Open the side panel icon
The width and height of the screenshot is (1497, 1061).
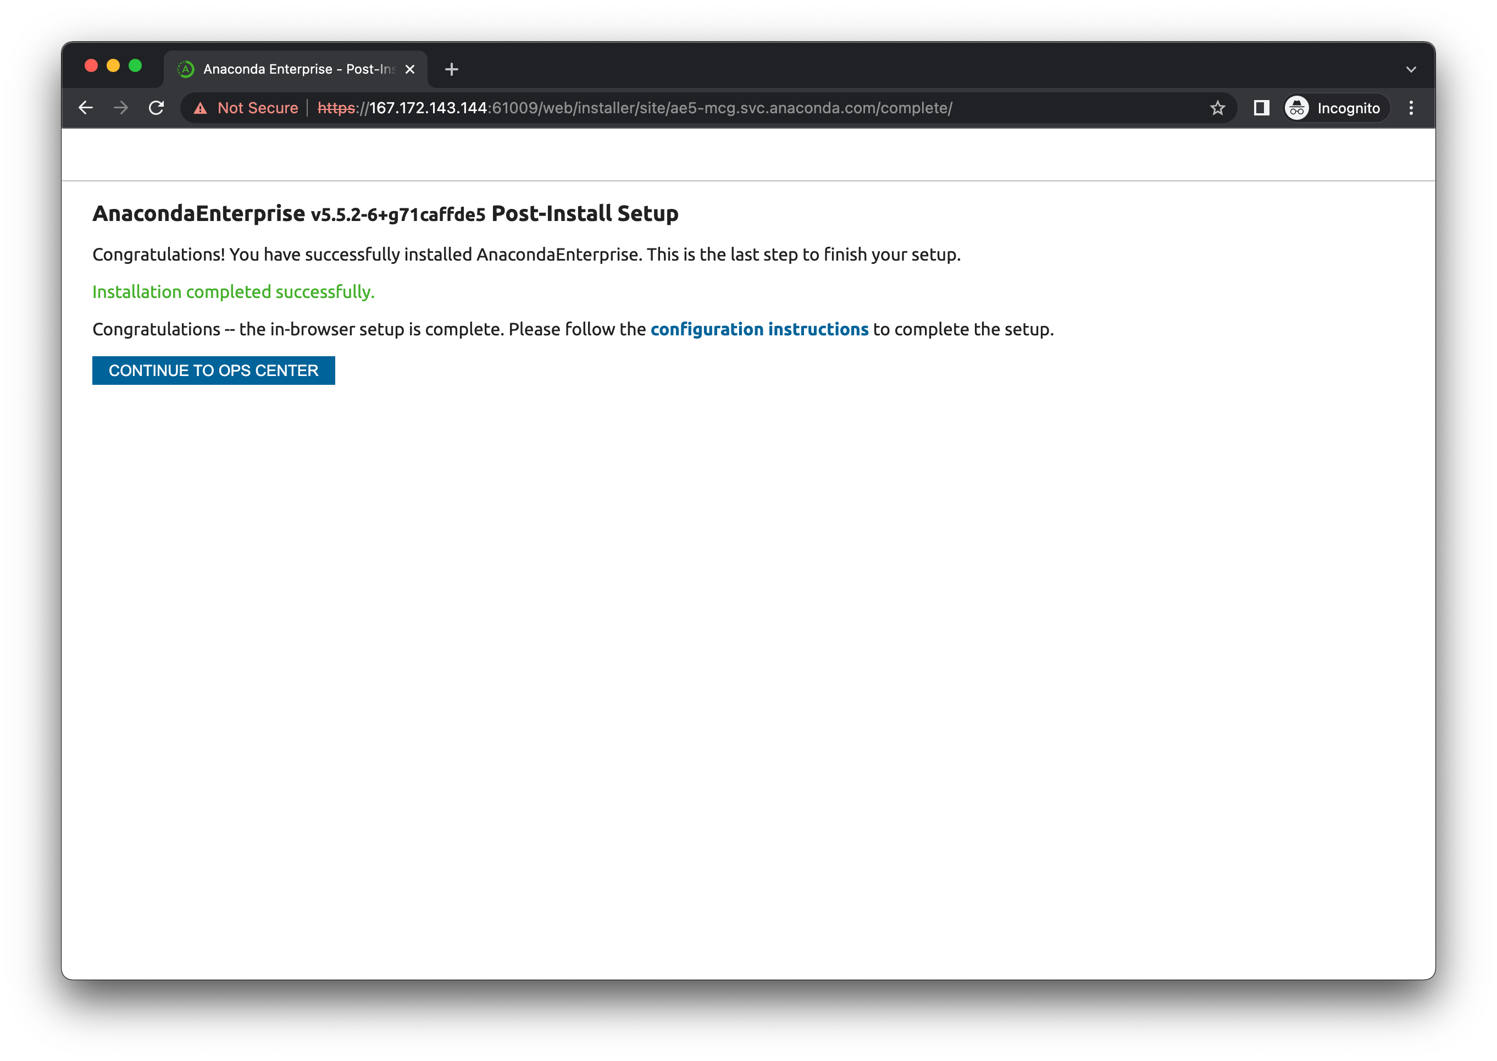[1261, 108]
